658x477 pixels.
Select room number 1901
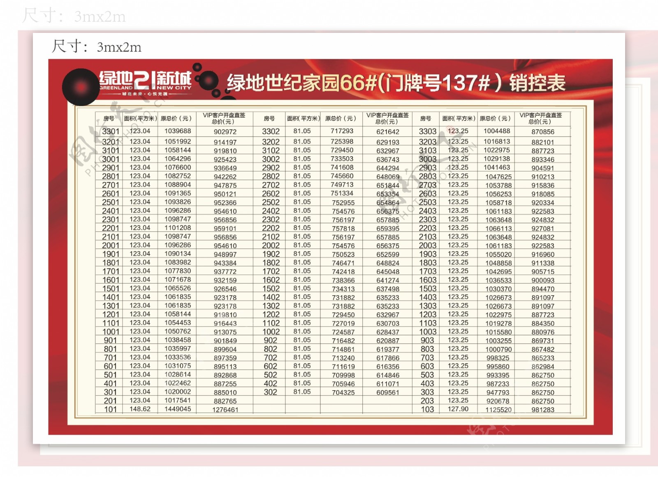(x=111, y=254)
